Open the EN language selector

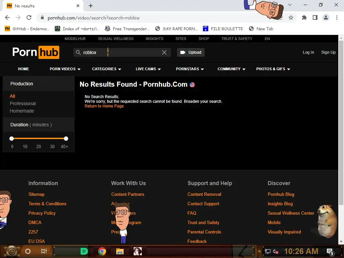click(x=267, y=39)
